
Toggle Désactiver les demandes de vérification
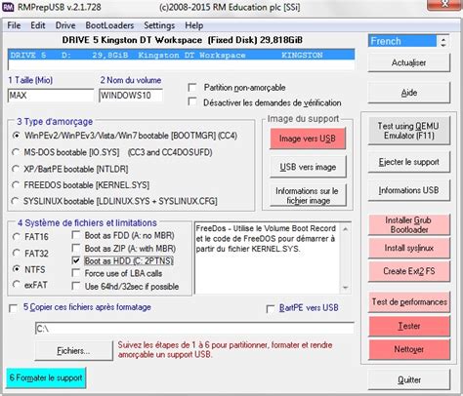point(192,101)
